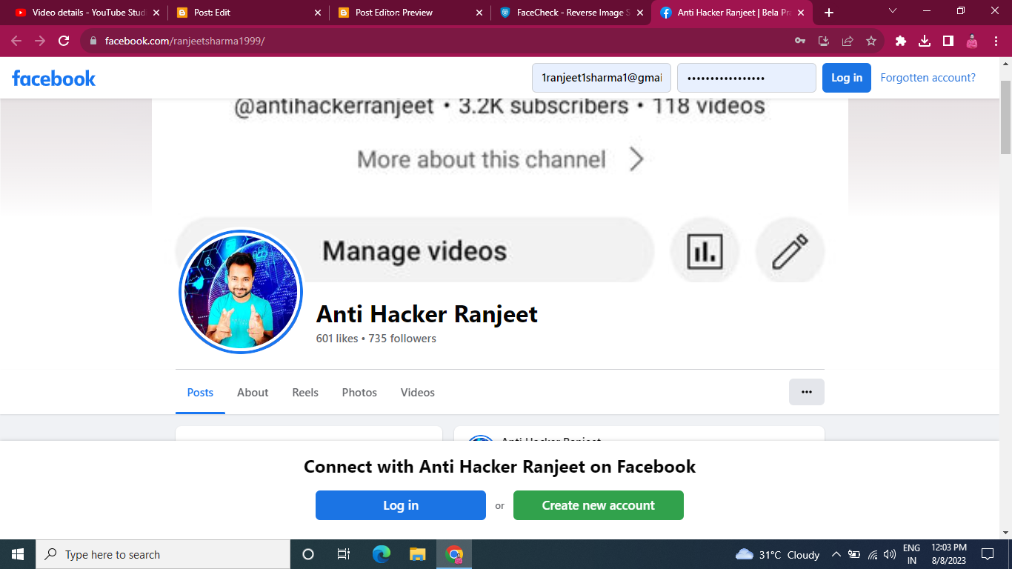The width and height of the screenshot is (1012, 569).
Task: Click the header Log in button
Action: (x=847, y=78)
